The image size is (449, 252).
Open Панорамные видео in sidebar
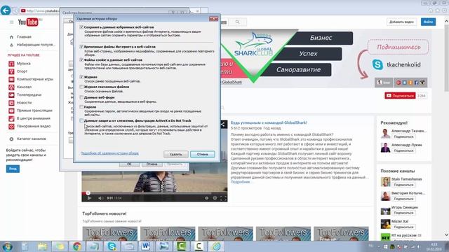[x=29, y=126]
